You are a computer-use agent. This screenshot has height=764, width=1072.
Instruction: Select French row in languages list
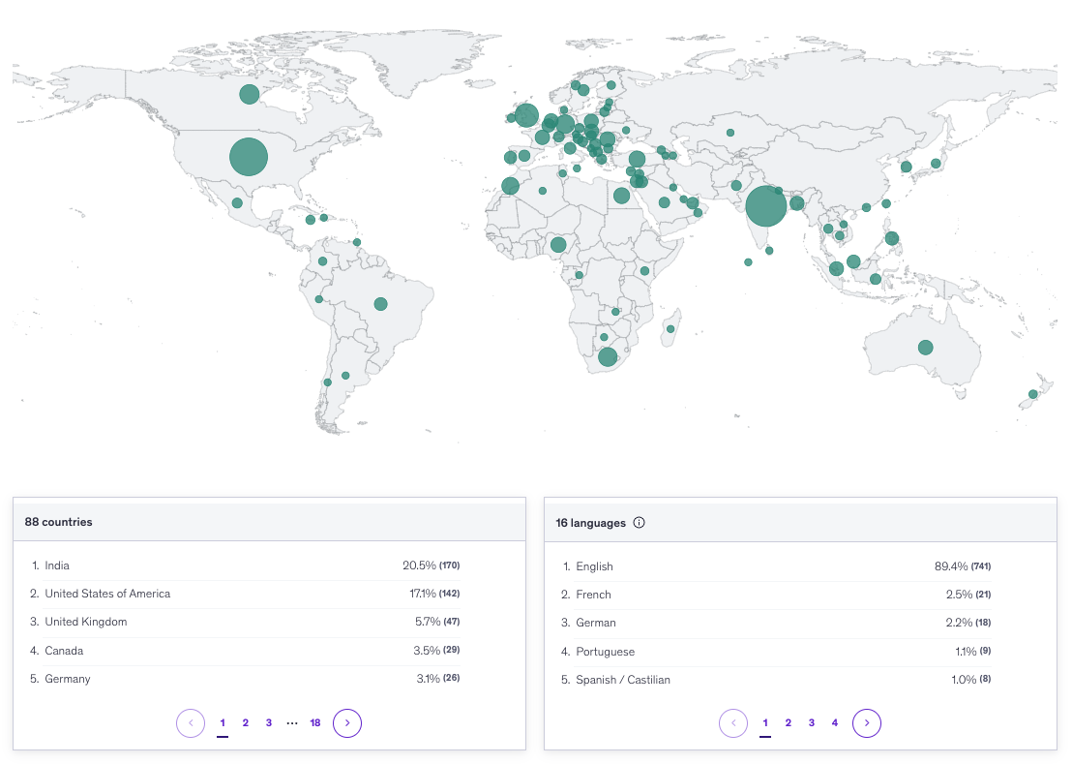[776, 595]
